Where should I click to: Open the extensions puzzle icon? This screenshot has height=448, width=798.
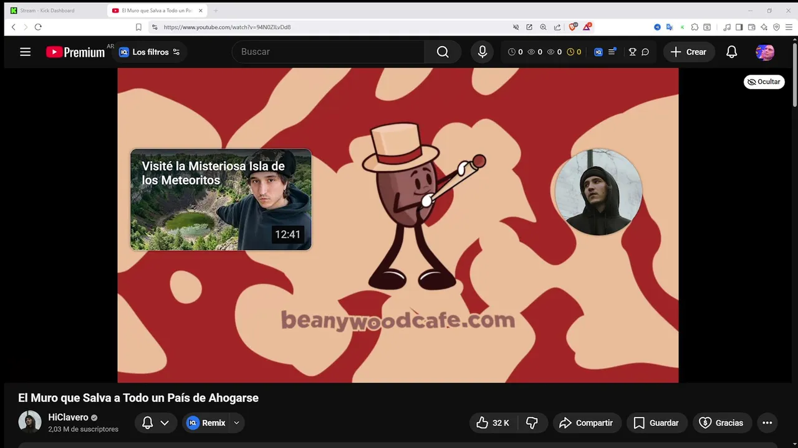(x=695, y=27)
